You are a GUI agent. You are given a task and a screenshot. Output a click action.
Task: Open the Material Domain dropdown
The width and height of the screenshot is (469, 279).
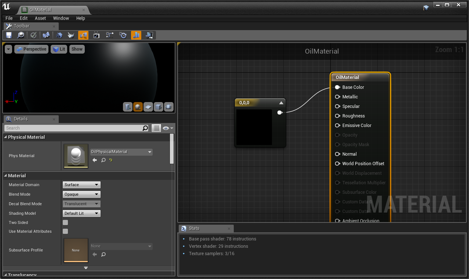[81, 185]
